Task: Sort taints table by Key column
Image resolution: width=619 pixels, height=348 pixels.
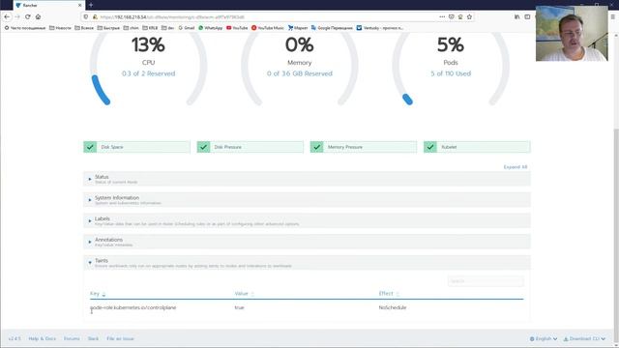Action: pyautogui.click(x=98, y=294)
